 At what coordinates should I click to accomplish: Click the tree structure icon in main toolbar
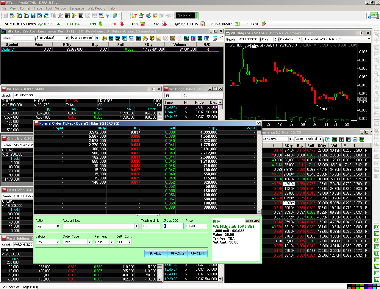108,15
